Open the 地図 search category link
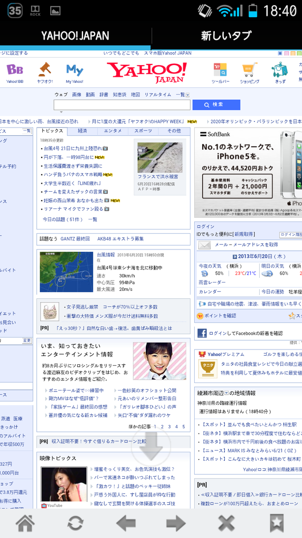Image resolution: width=302 pixels, height=538 pixels. (x=135, y=94)
